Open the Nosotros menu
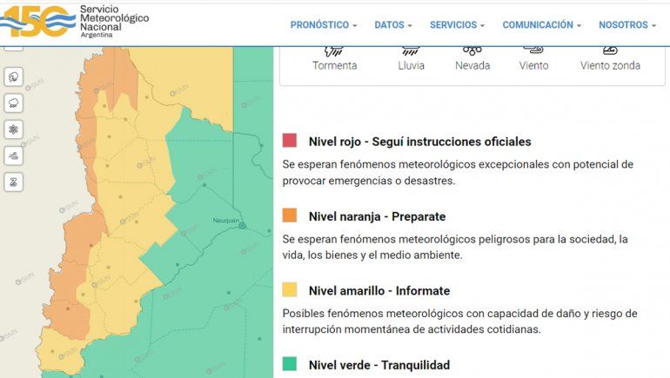Image resolution: width=670 pixels, height=378 pixels. (627, 25)
